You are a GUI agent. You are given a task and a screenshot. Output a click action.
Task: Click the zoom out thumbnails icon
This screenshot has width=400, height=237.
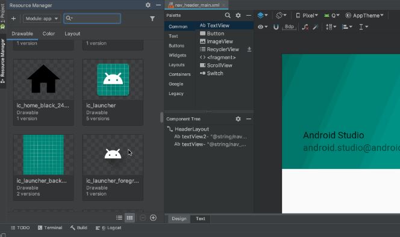143,218
